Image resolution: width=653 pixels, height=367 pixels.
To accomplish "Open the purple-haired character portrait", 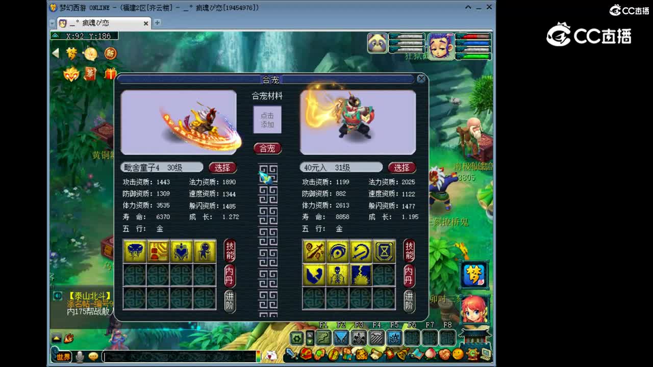I will pyautogui.click(x=441, y=45).
